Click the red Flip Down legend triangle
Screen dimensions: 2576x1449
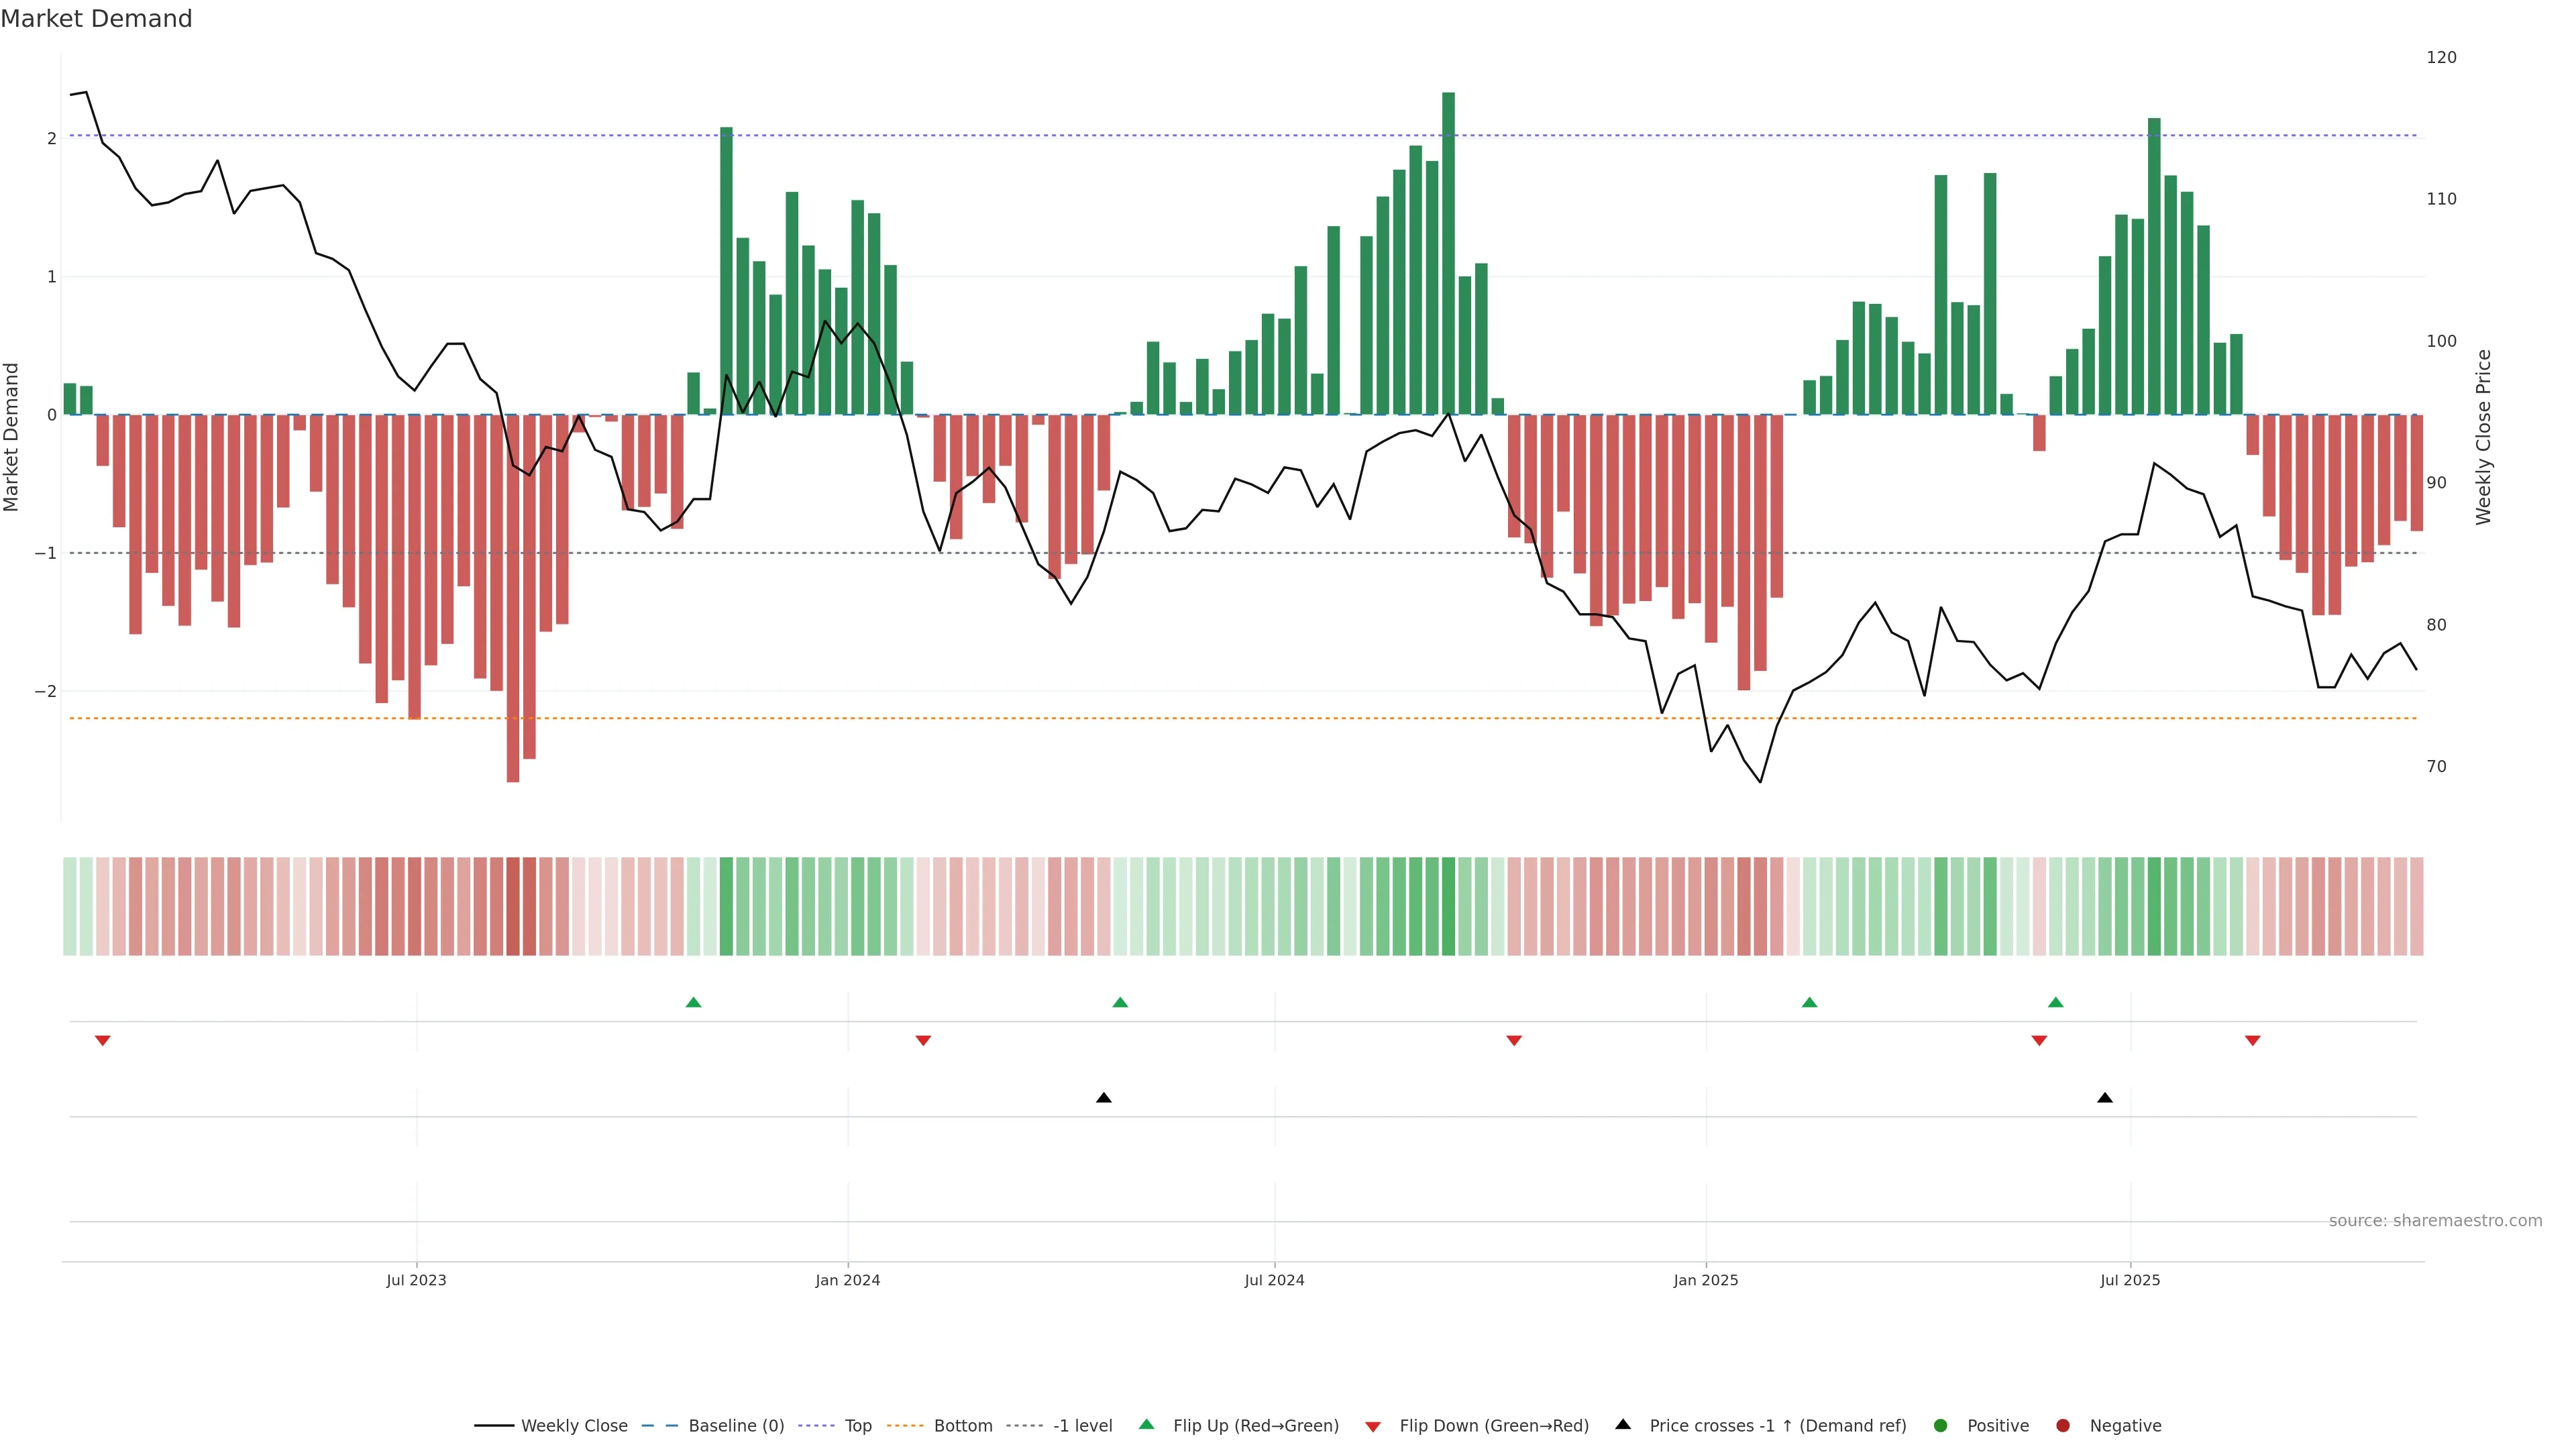coord(1373,1426)
